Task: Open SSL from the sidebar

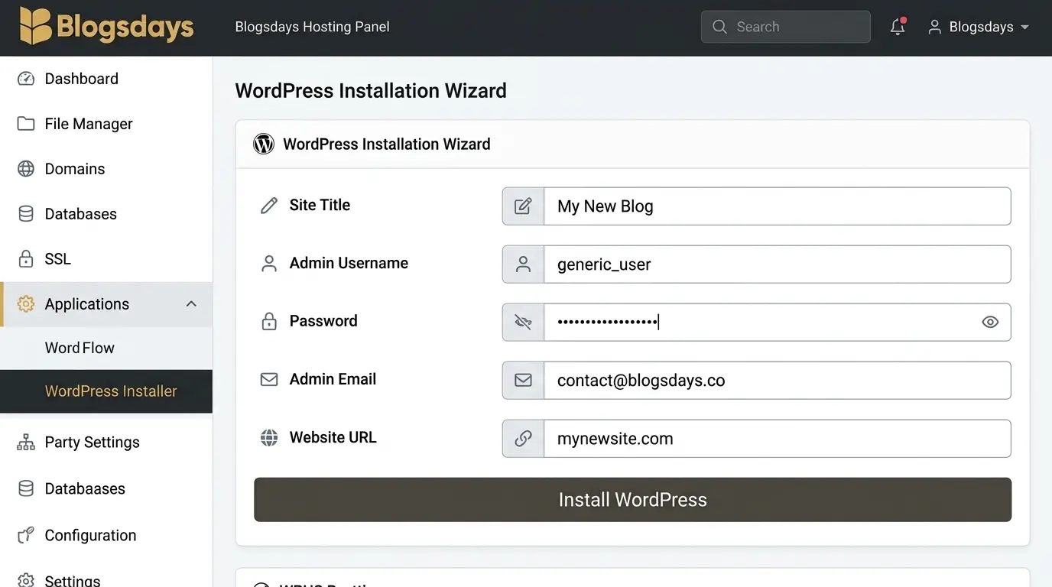Action: pos(106,259)
